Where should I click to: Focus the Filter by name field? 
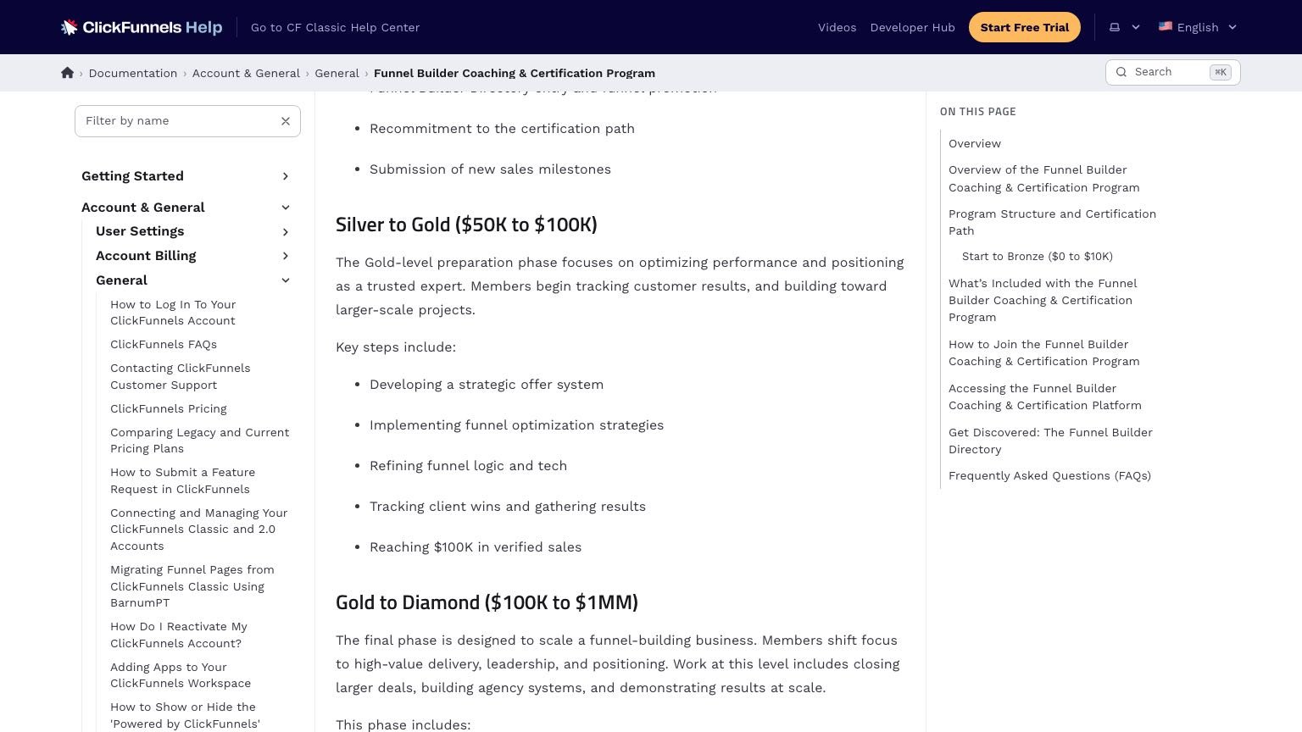coord(187,121)
